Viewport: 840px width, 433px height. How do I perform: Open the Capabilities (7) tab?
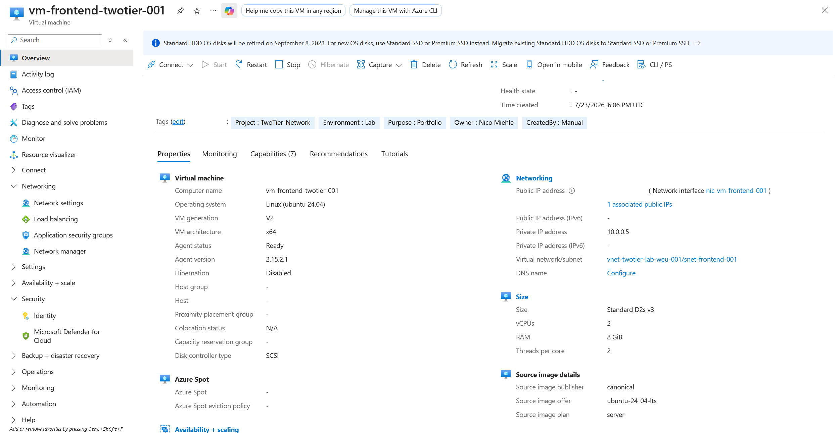coord(273,154)
